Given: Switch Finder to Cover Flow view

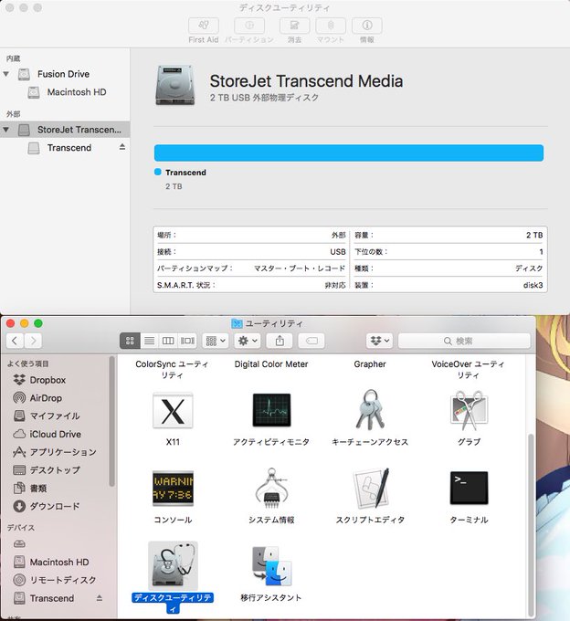Looking at the screenshot, I should [187, 341].
